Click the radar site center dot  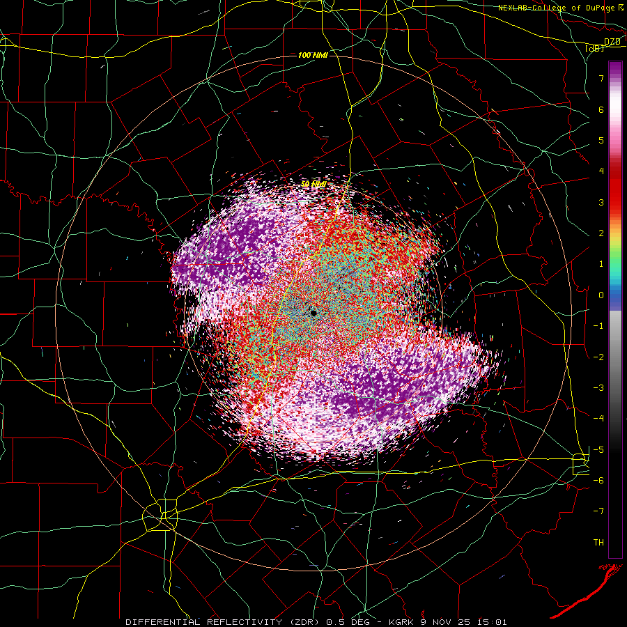[313, 313]
